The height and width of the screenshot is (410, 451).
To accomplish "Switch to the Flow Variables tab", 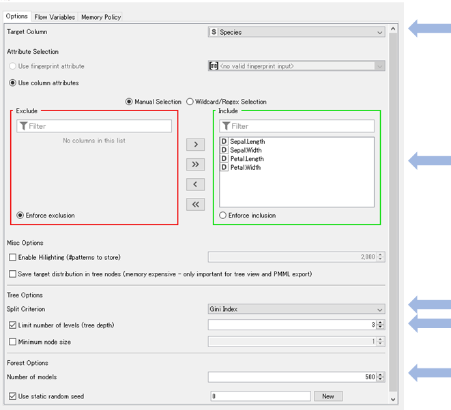I will tap(55, 17).
